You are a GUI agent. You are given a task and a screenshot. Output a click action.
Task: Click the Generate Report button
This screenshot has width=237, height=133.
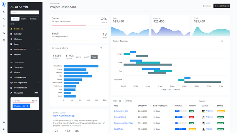[x=222, y=6]
